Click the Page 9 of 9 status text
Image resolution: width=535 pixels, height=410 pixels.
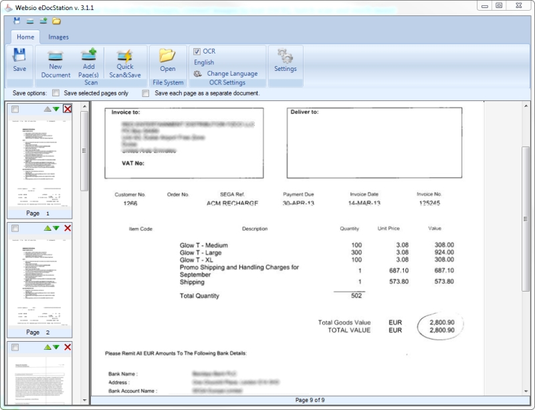(x=310, y=400)
